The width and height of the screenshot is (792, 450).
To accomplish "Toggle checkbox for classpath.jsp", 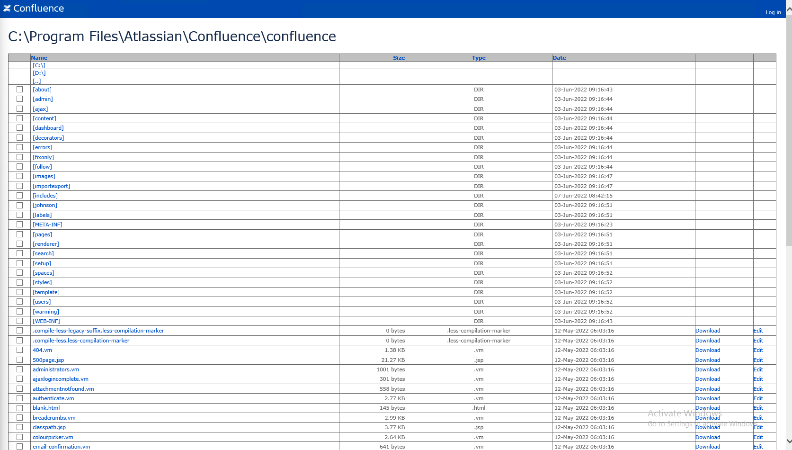I will pyautogui.click(x=19, y=427).
